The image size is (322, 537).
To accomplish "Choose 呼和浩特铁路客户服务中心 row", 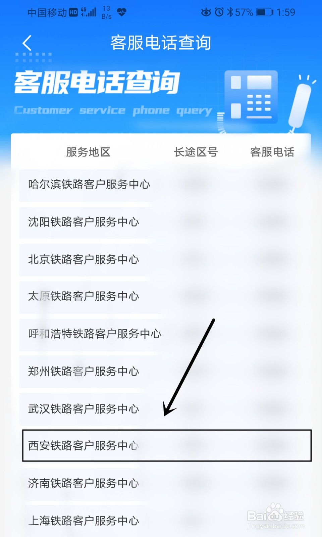I will 165,334.
